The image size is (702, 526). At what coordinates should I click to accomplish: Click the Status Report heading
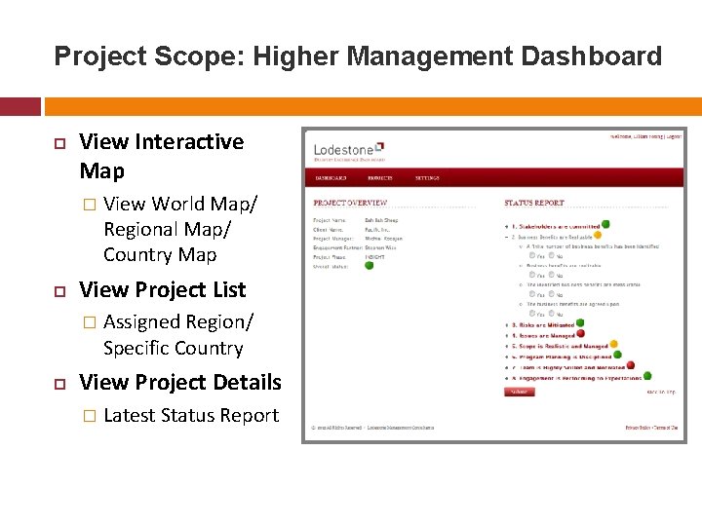[534, 203]
